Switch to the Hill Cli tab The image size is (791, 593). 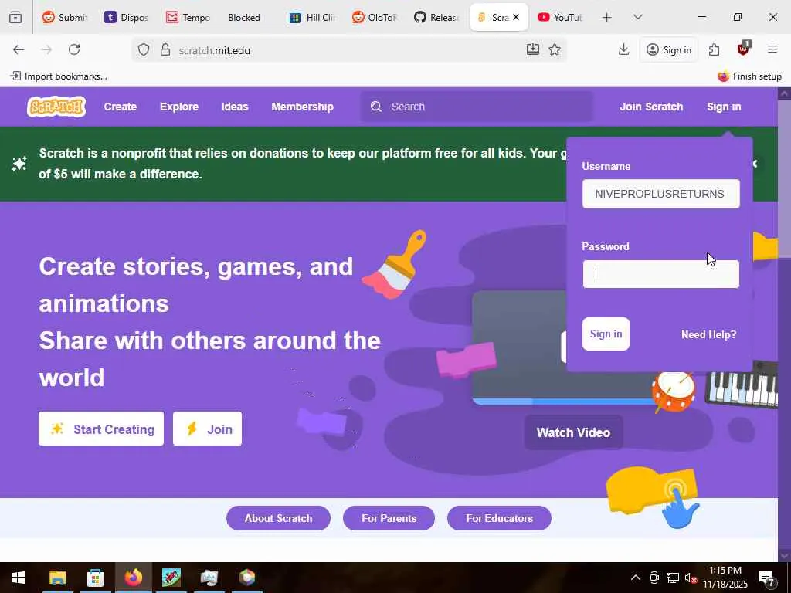click(x=312, y=17)
